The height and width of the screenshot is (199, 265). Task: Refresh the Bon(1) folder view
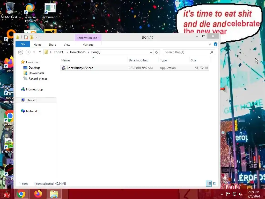(x=157, y=52)
